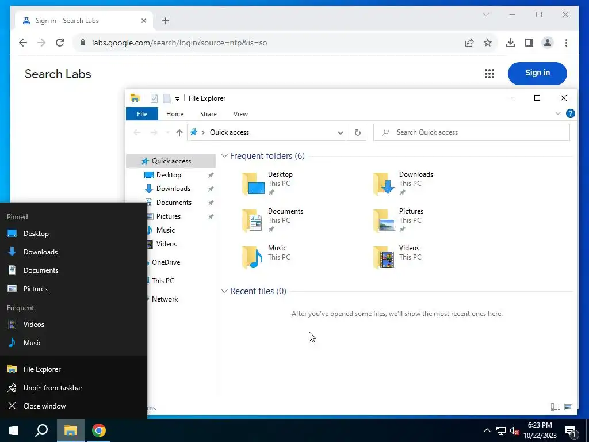The width and height of the screenshot is (589, 442).
Task: Open Google apps grid
Action: (489, 74)
